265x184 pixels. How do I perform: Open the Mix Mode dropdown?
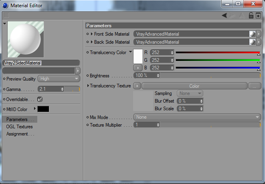click(x=197, y=117)
